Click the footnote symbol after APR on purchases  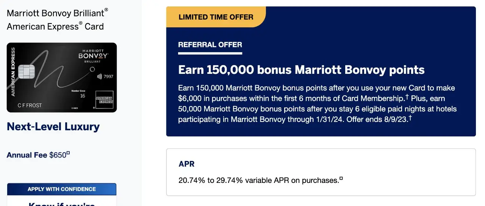click(341, 178)
